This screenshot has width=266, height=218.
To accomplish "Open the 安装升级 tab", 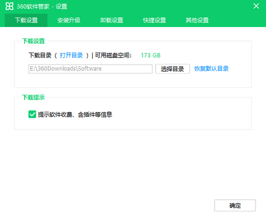I will point(69,20).
